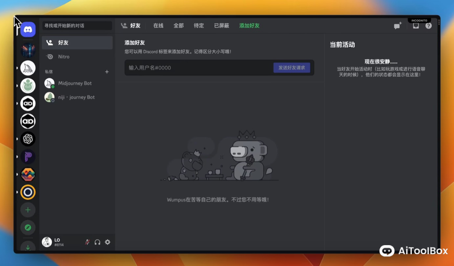Create new group DM icon

point(398,25)
